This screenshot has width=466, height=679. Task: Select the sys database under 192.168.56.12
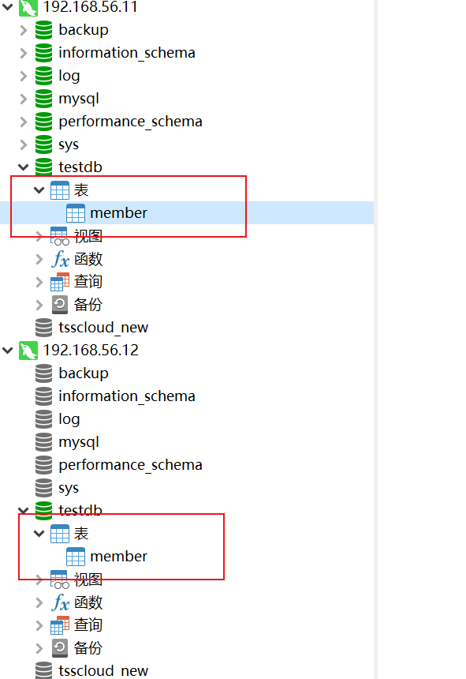coord(69,488)
